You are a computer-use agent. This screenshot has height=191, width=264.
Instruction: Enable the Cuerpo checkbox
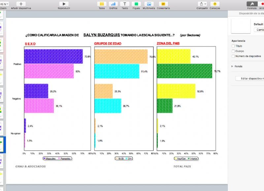coord(233,51)
